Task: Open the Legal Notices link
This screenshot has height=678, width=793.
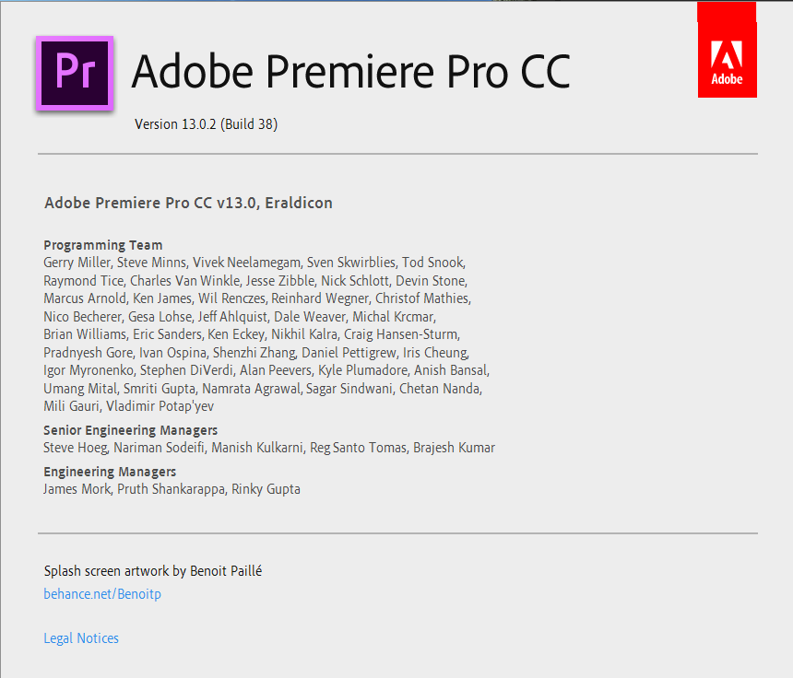Action: point(81,638)
